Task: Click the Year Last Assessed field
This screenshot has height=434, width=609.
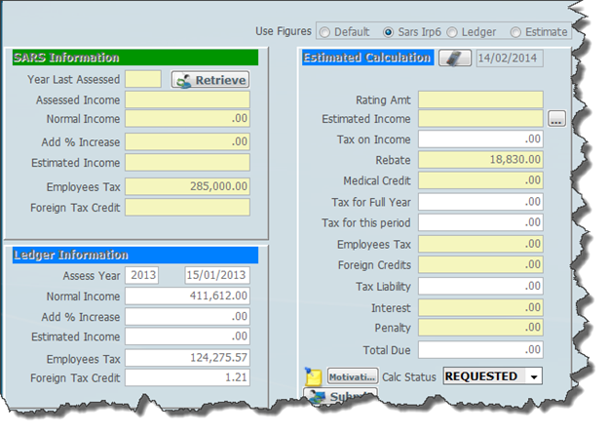Action: [143, 79]
